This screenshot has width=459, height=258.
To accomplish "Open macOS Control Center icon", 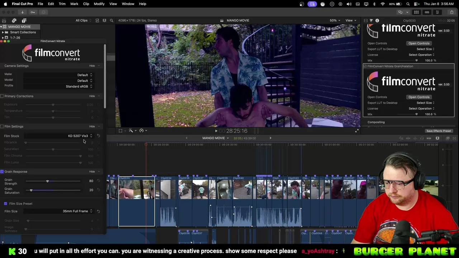I will click(x=416, y=4).
